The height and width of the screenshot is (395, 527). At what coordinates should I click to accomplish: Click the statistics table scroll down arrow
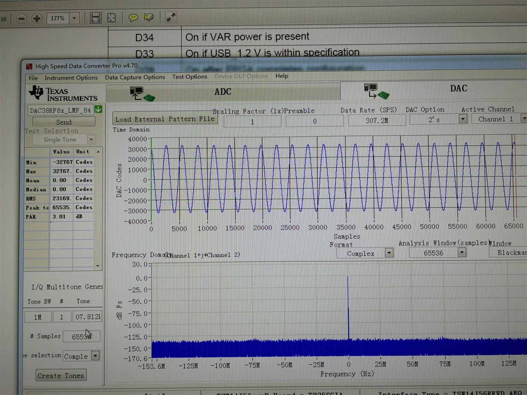coord(98,266)
